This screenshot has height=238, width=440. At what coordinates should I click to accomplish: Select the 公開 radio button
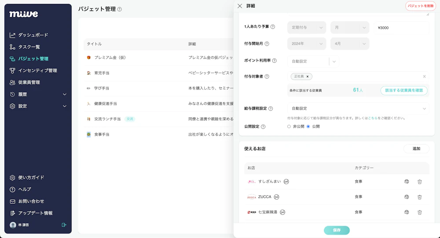pos(308,126)
